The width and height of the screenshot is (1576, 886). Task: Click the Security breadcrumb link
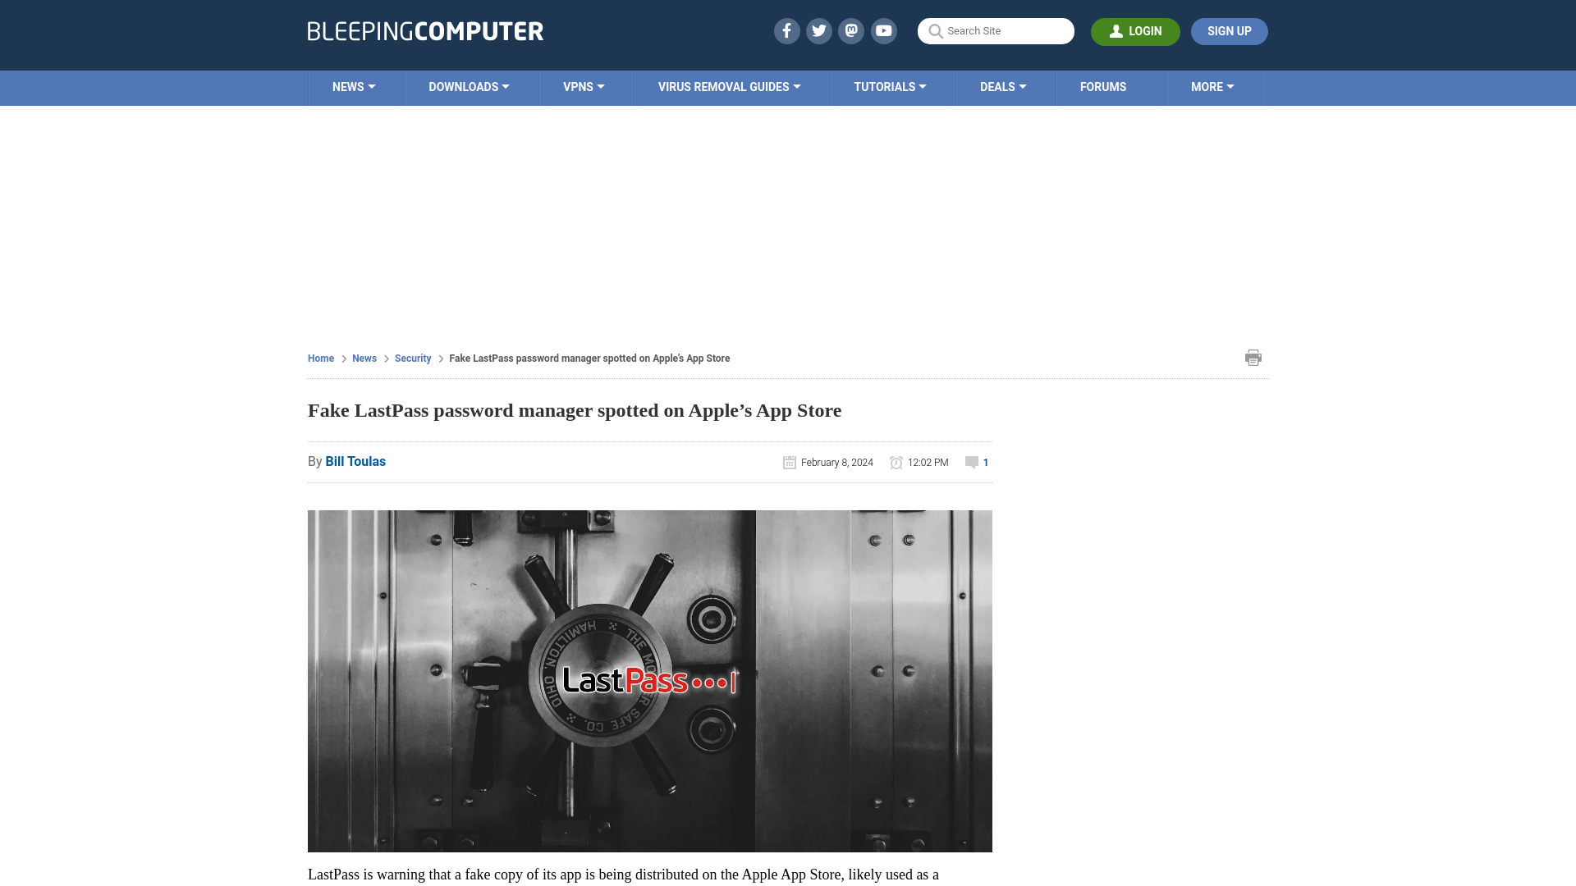(412, 358)
